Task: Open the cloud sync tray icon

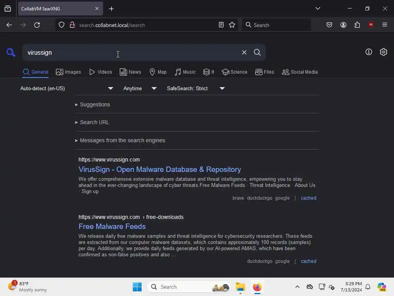Action: pos(310,287)
